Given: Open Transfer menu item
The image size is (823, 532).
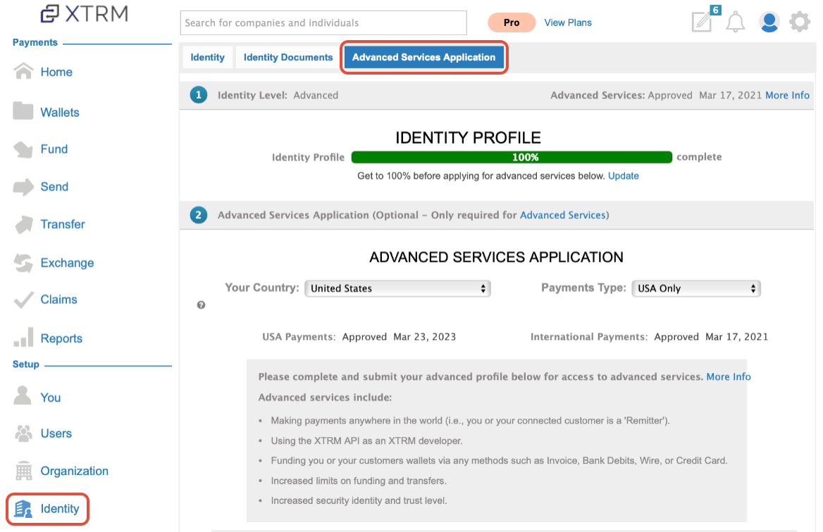Looking at the screenshot, I should (x=63, y=224).
